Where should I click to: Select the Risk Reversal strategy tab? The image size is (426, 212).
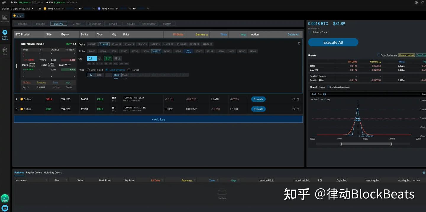point(149,24)
